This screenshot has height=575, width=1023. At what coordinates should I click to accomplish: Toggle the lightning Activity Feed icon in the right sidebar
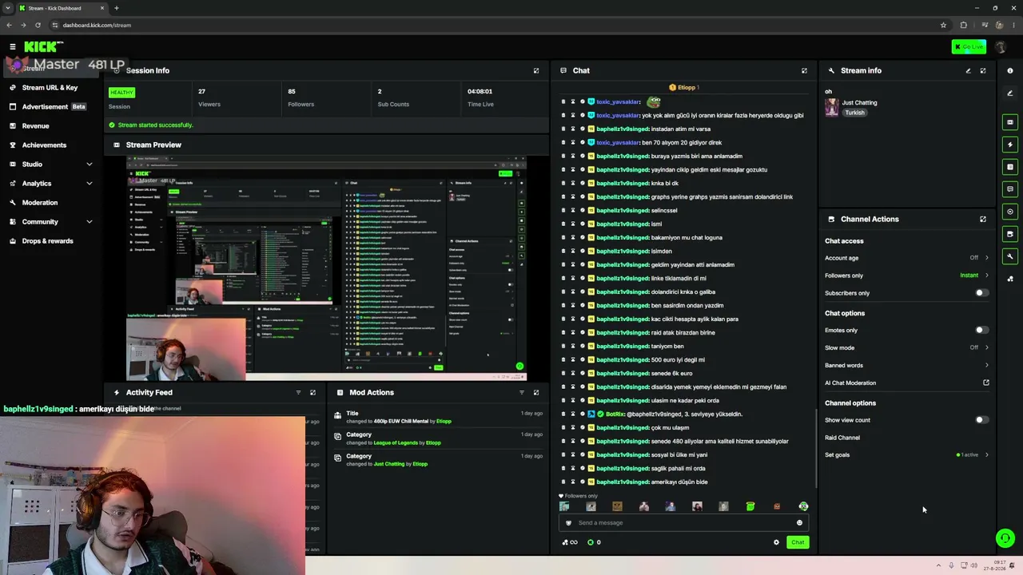coord(1010,145)
